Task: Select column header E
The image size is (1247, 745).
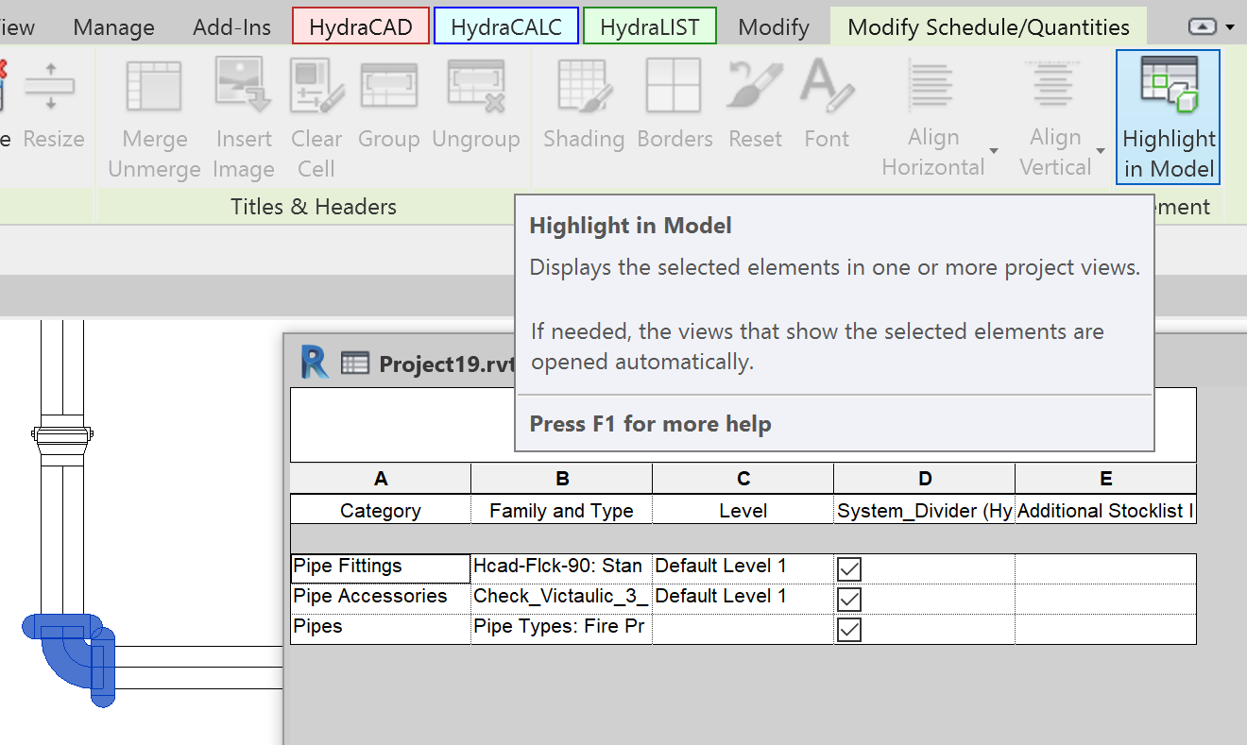Action: point(1106,479)
